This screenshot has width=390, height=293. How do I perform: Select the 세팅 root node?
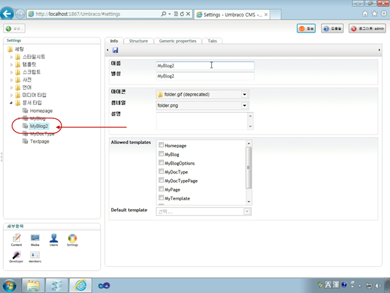pos(19,49)
